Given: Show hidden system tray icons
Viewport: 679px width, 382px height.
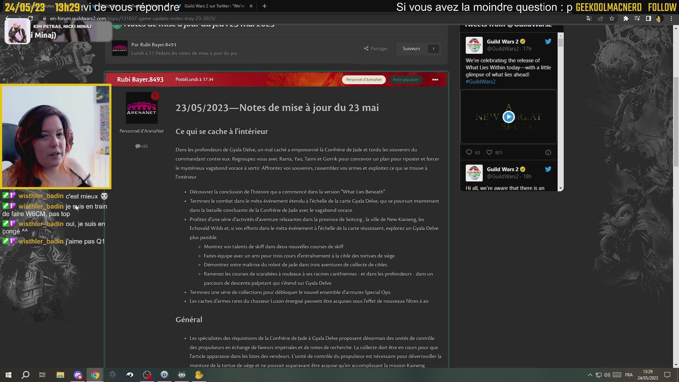Looking at the screenshot, I should [590, 375].
